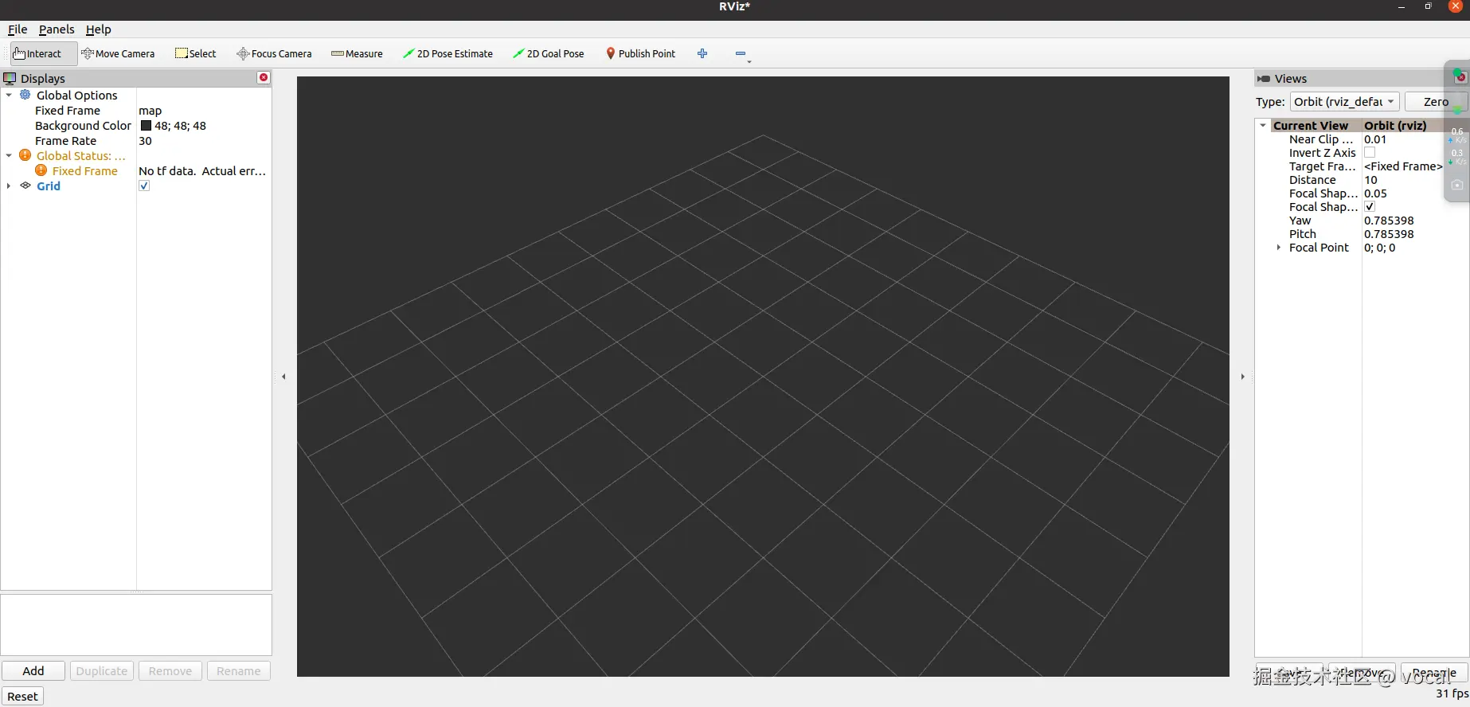Viewport: 1470px width, 707px height.
Task: Open the Panels menu
Action: pos(57,29)
